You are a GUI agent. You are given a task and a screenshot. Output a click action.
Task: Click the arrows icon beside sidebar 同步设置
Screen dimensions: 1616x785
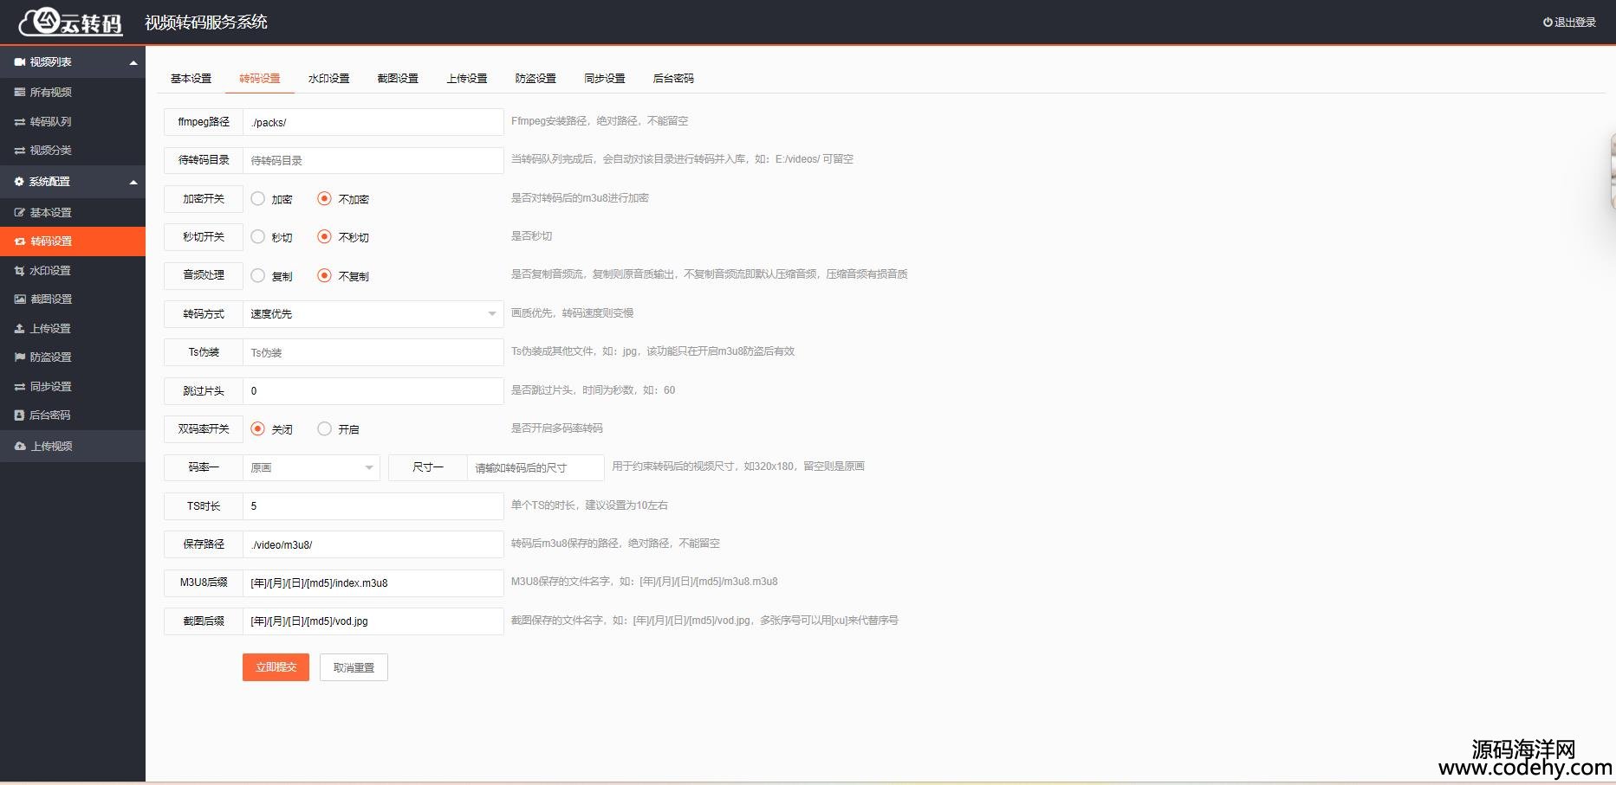19,387
